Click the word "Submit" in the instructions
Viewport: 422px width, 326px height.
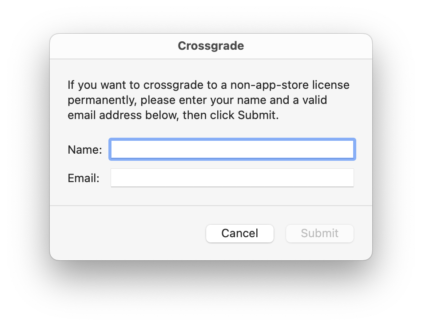tap(256, 115)
